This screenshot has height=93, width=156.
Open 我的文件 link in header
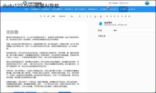[x=124, y=3]
